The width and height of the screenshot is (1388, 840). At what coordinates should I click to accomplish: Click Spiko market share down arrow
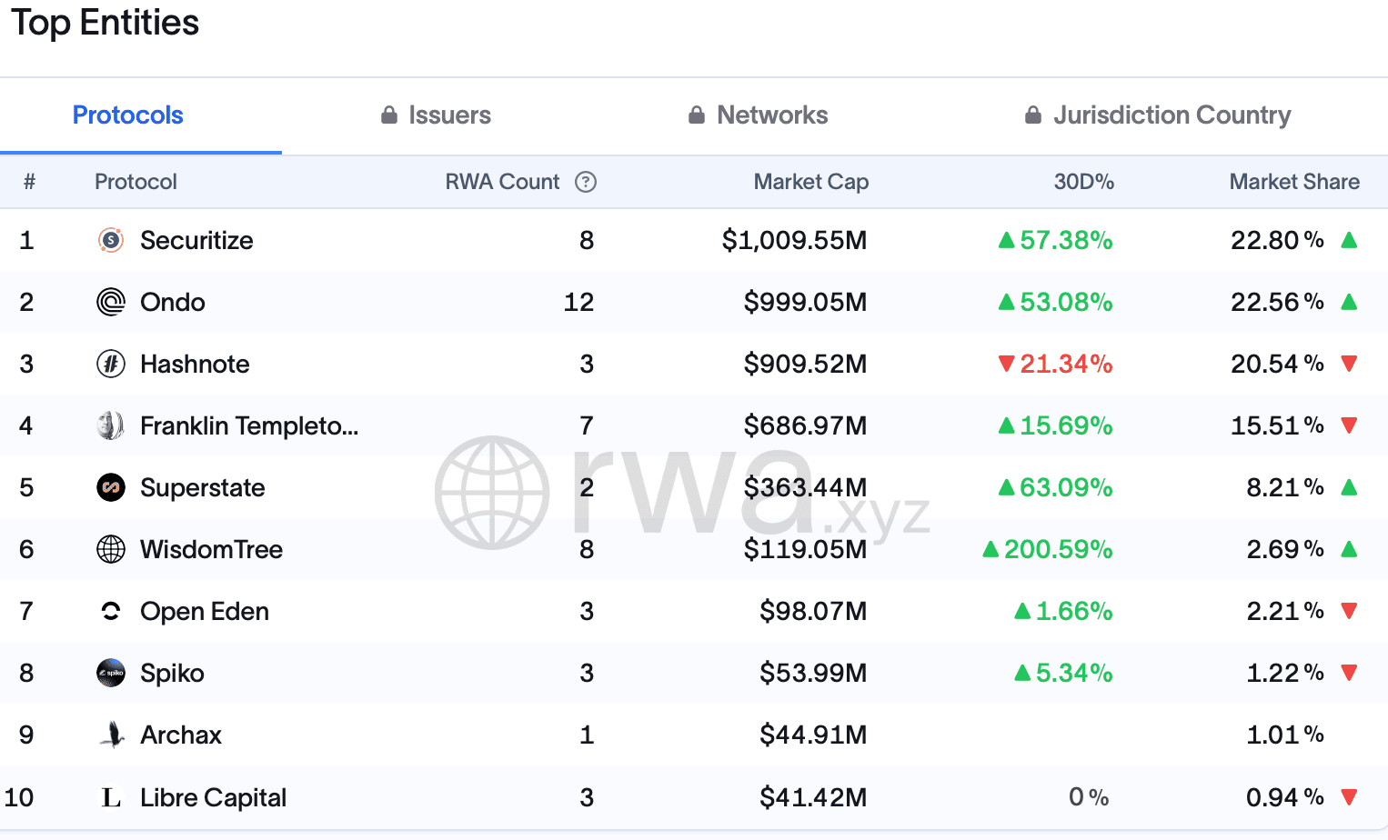(1349, 673)
